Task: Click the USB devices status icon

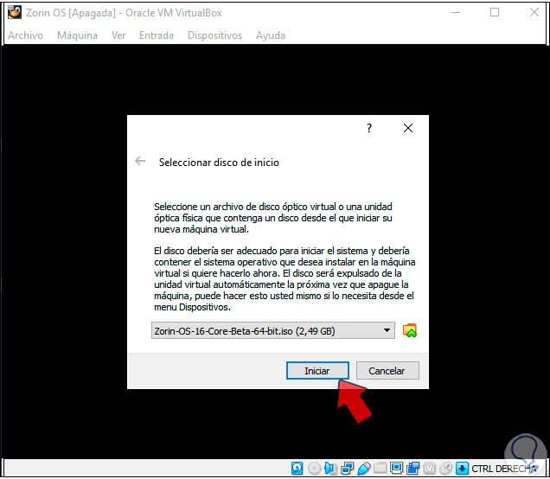Action: [x=364, y=468]
